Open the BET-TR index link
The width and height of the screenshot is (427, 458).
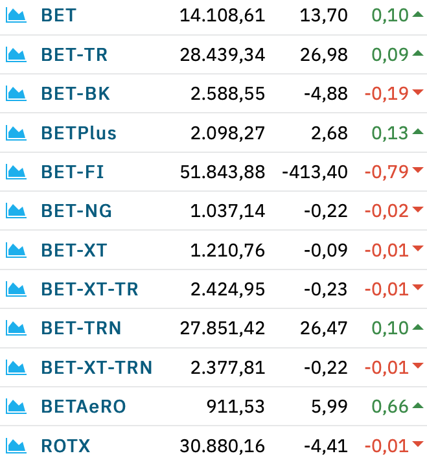click(74, 54)
